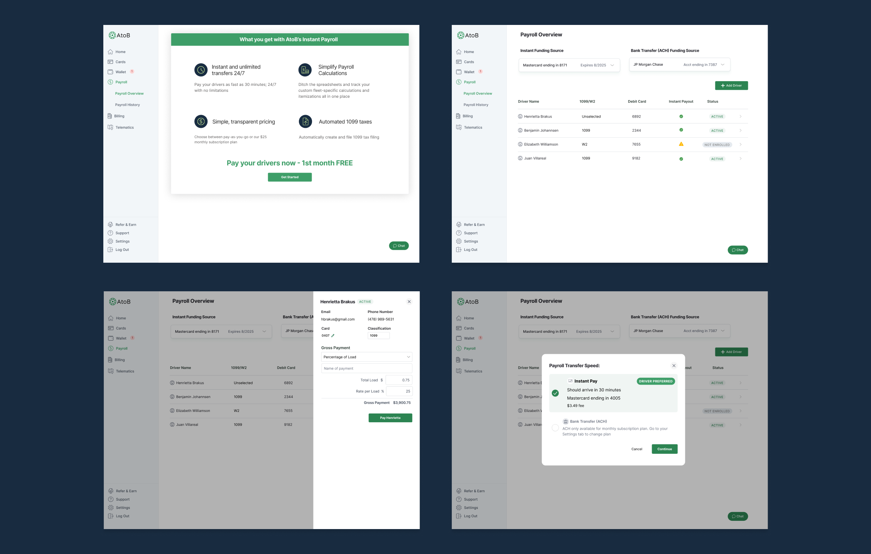
Task: Click the warning icon on Elizabeth Williamson's row
Action: [681, 144]
